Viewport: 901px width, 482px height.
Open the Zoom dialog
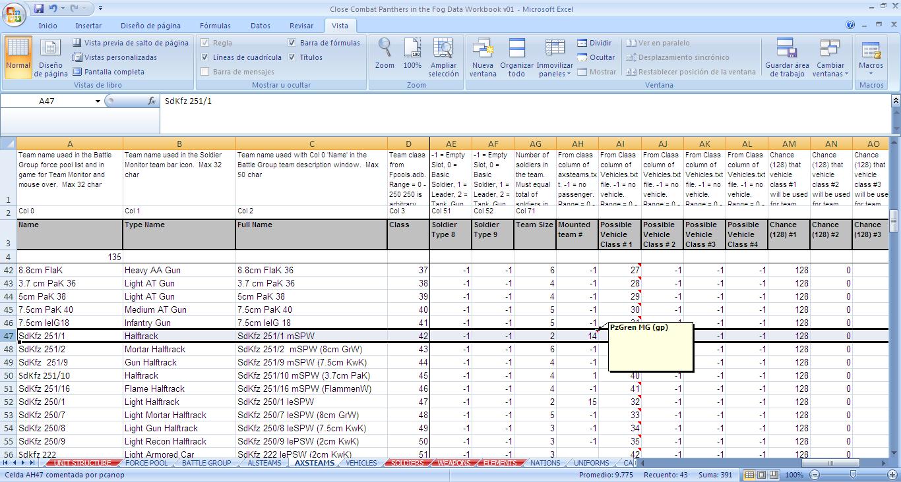tap(385, 54)
